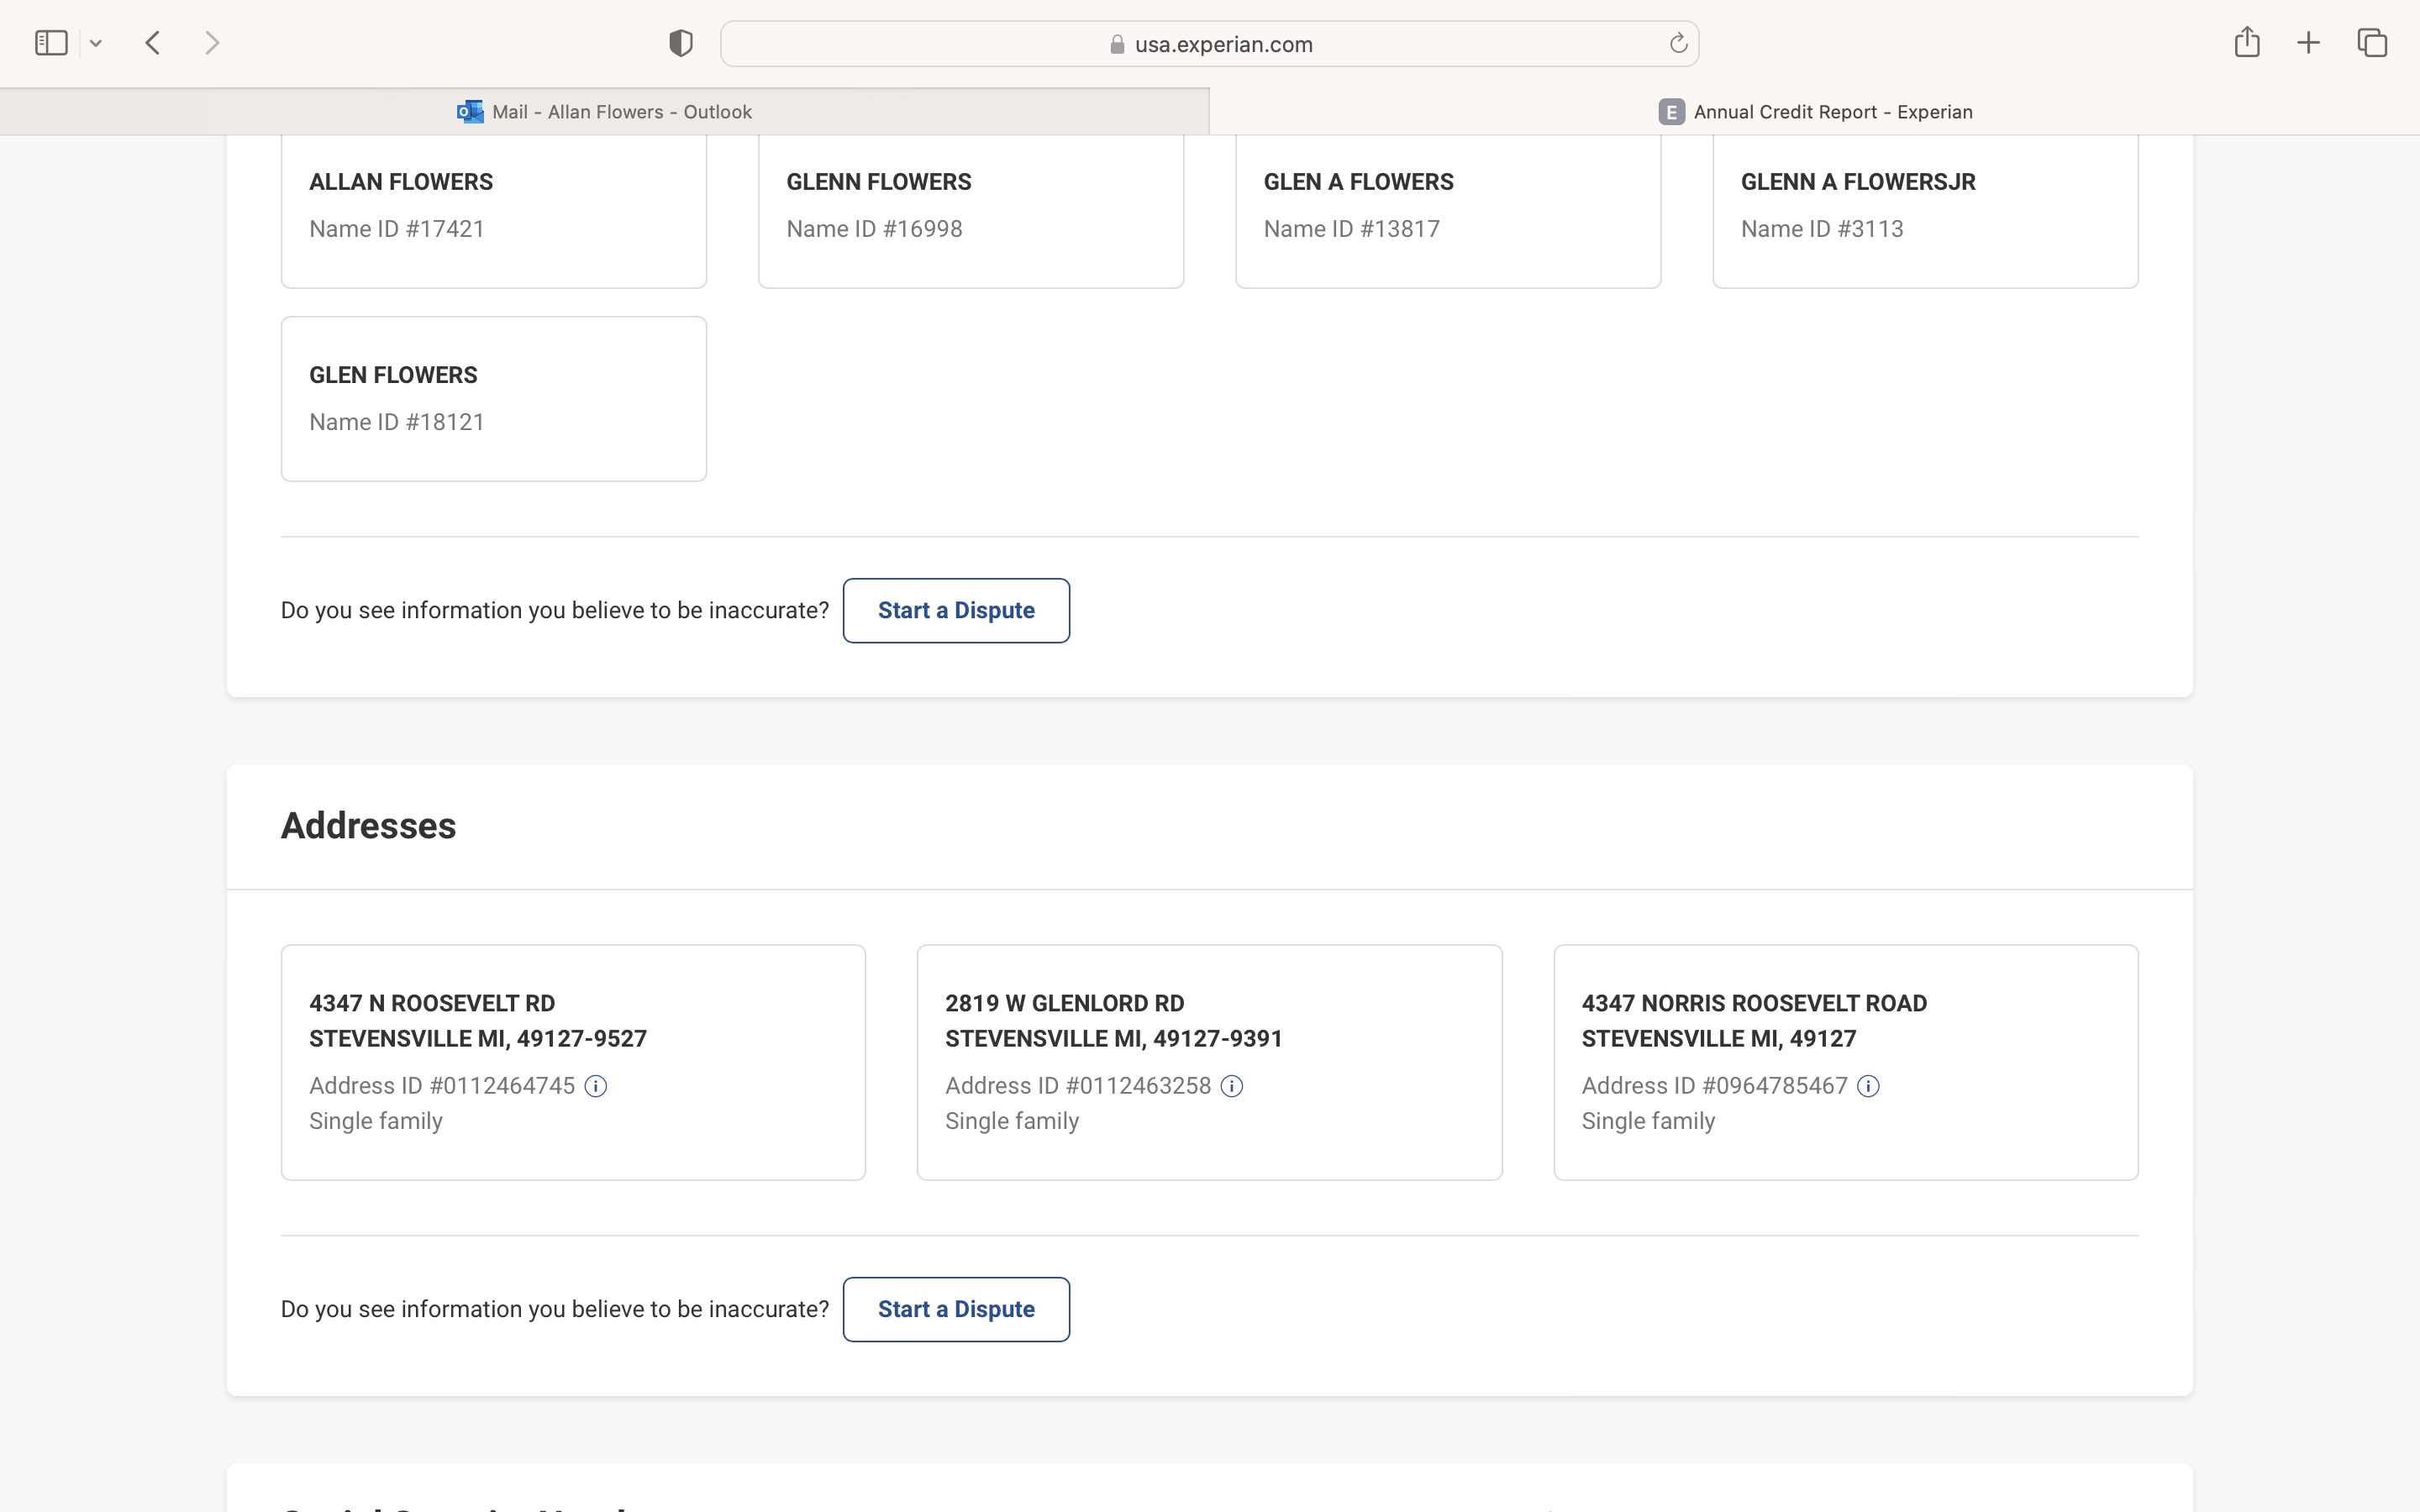Show info for Address ID #0112463258

[1232, 1086]
